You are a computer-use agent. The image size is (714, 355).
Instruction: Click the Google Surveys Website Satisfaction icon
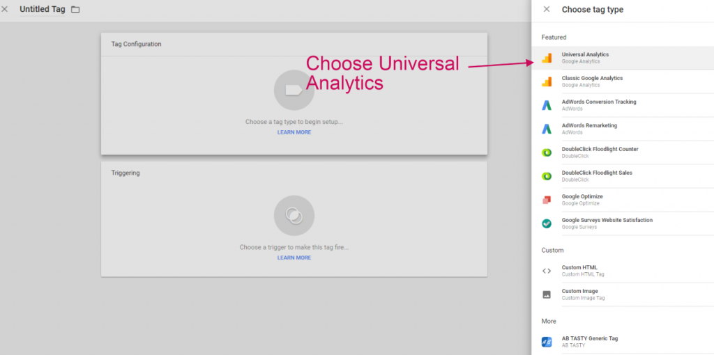[x=547, y=223]
